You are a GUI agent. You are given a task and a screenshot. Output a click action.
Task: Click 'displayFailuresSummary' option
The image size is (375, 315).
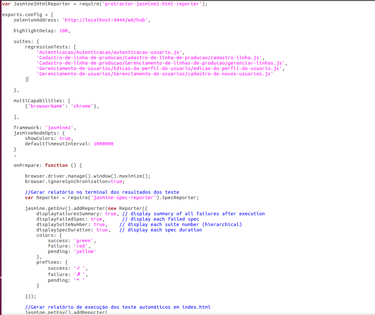[68, 214]
